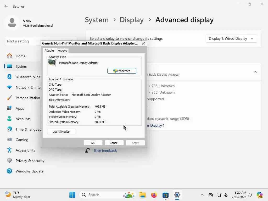Click the VM6 user avatar picture

tap(12, 23)
